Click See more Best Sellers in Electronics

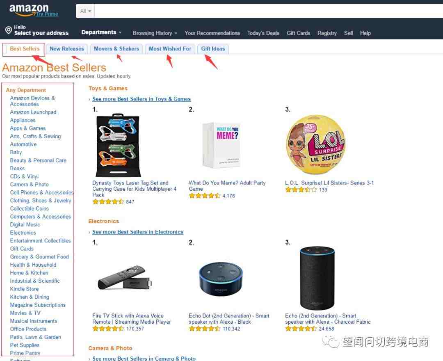tap(137, 232)
